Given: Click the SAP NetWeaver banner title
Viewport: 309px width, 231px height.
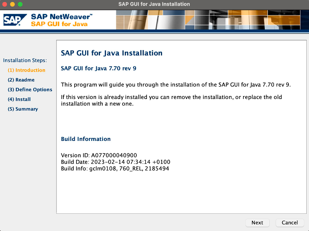Looking at the screenshot, I should coord(62,17).
